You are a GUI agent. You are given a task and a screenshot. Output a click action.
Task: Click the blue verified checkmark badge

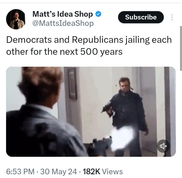98,14
